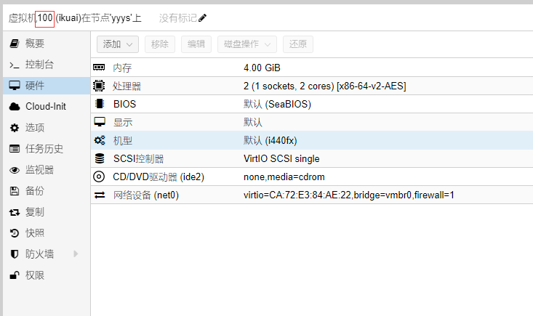This screenshot has width=533, height=316.
Task: Click the 选项 gear icon
Action: tap(14, 128)
